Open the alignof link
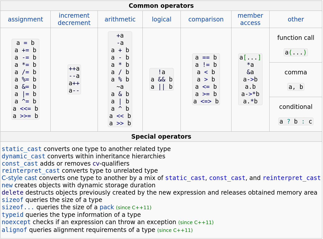The height and width of the screenshot is (239, 323). click(14, 230)
